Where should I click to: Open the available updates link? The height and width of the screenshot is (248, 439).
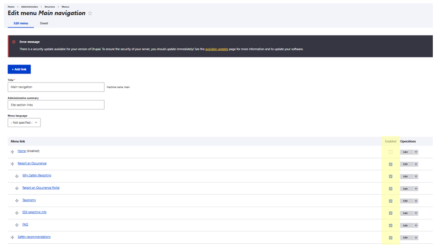click(x=216, y=49)
